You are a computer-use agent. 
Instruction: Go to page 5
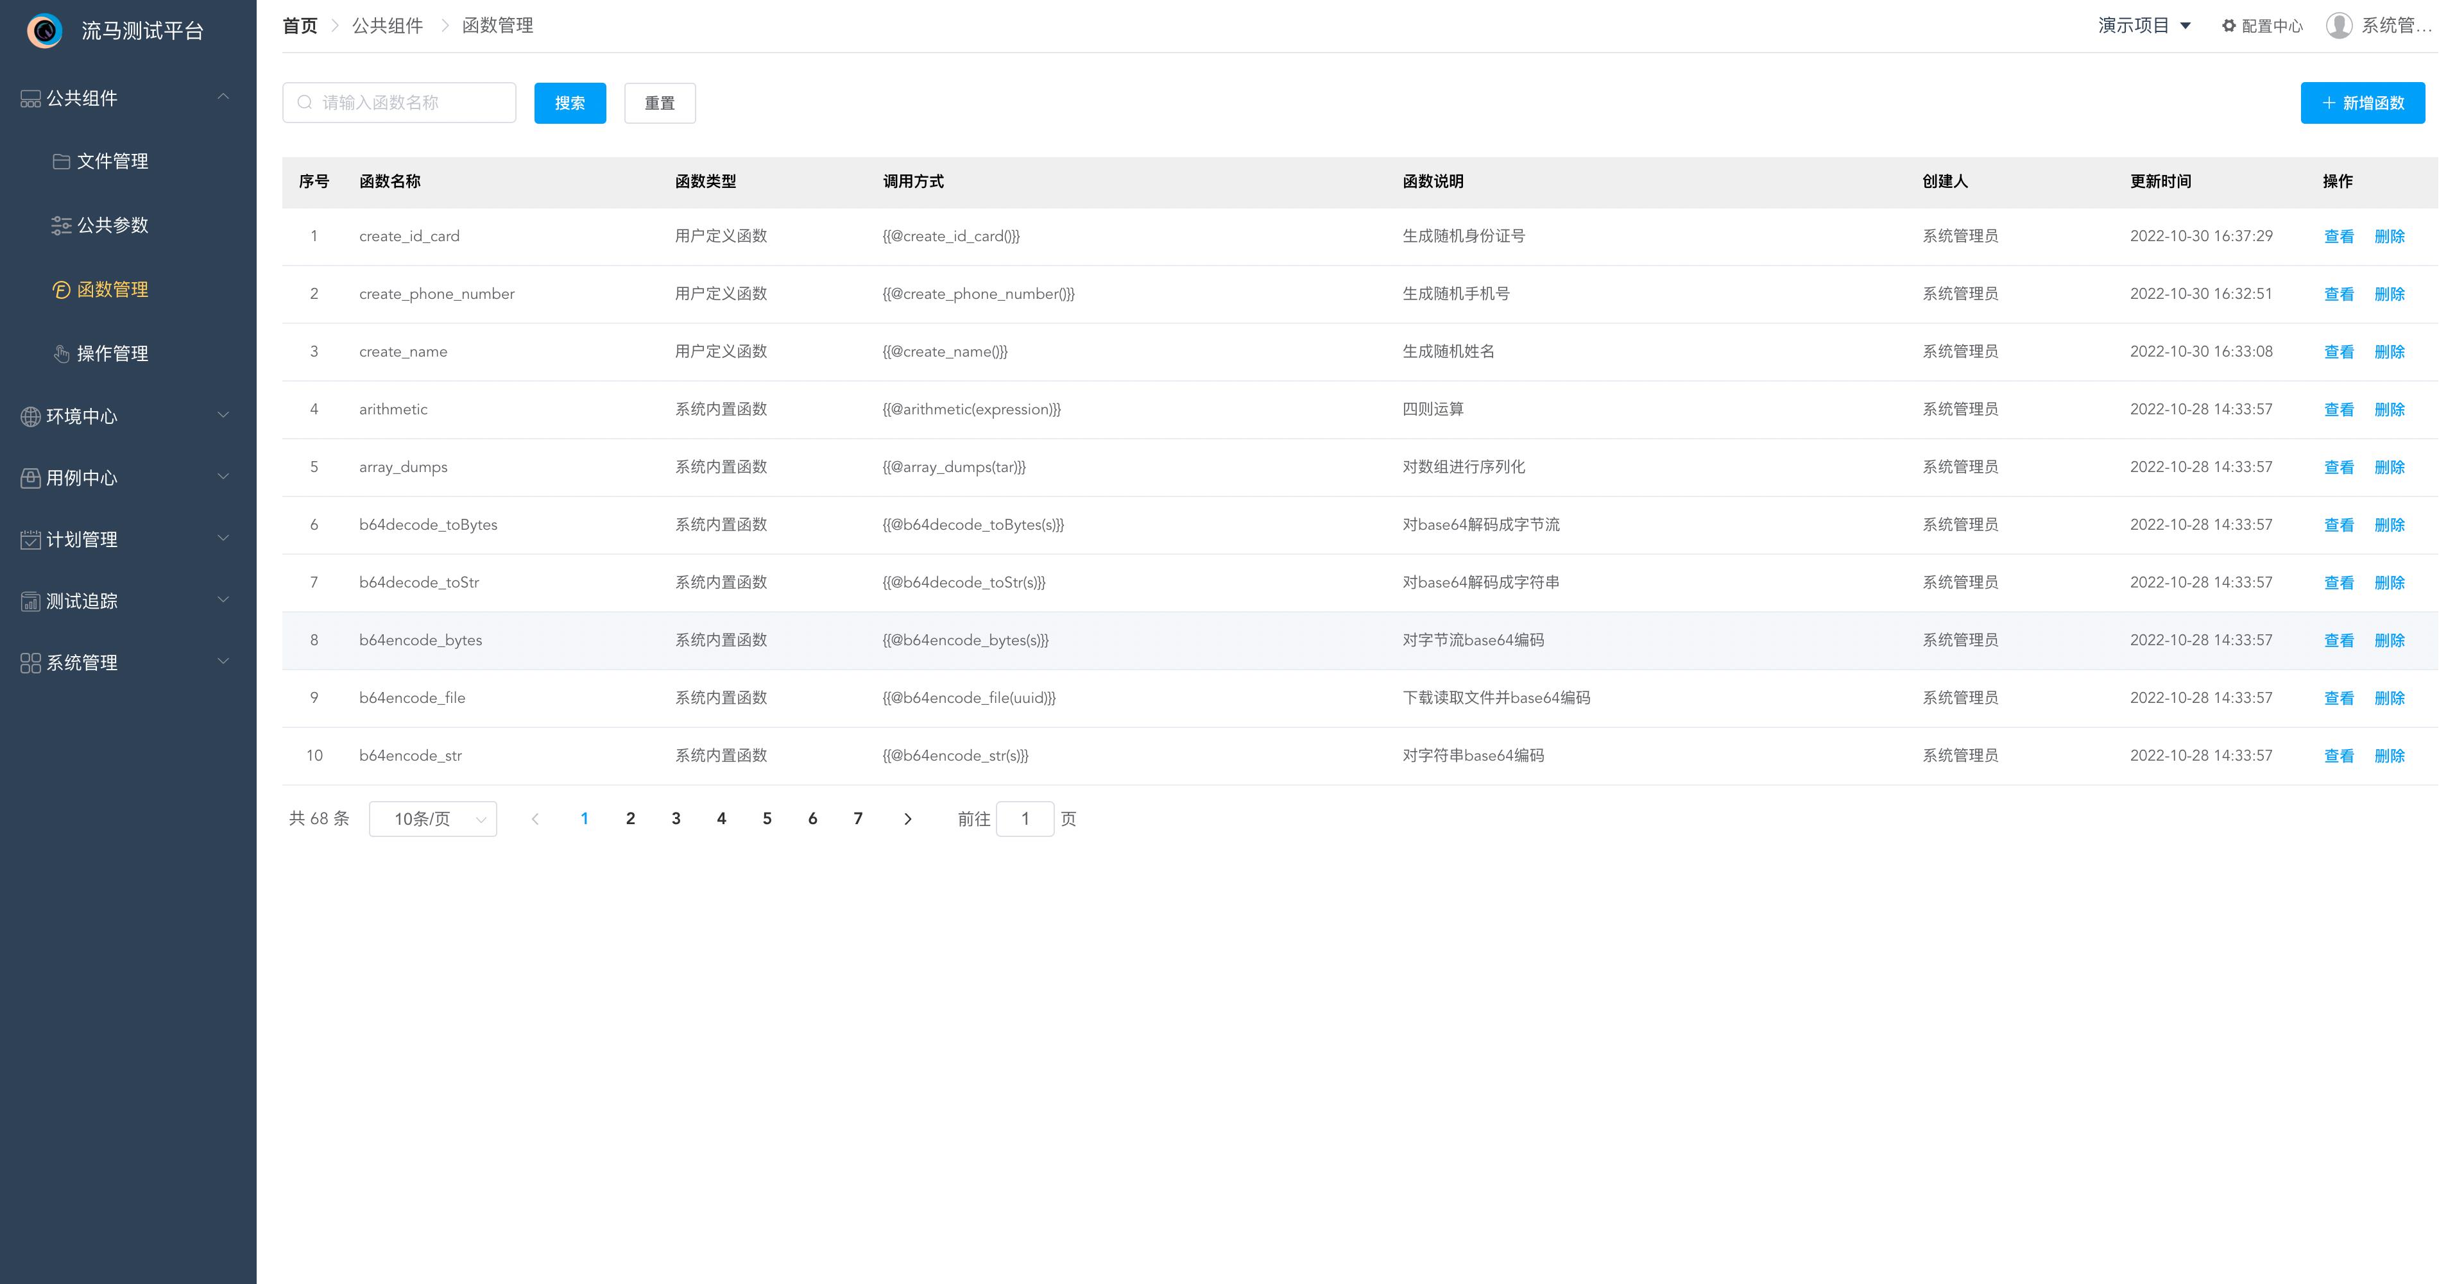767,820
